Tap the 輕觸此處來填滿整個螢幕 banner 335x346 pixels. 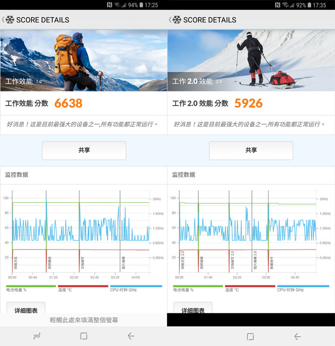[84, 320]
